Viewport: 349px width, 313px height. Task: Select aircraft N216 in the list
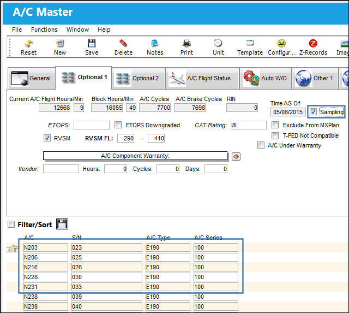[x=46, y=267]
